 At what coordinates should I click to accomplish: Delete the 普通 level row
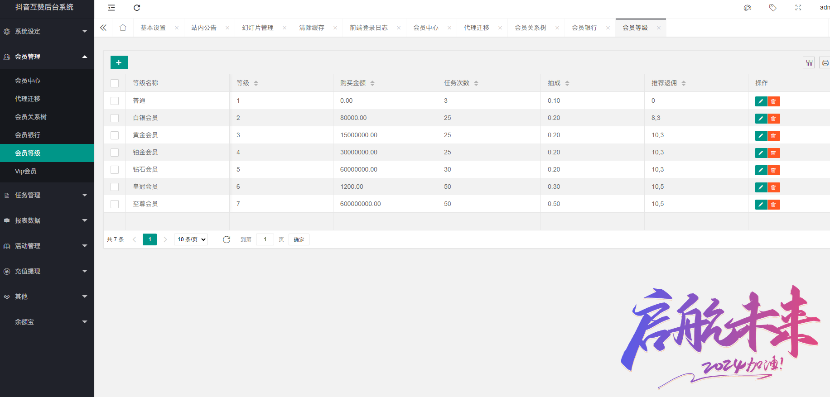(773, 101)
